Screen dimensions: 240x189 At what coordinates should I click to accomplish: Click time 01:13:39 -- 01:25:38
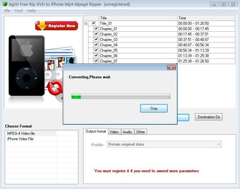193,56
